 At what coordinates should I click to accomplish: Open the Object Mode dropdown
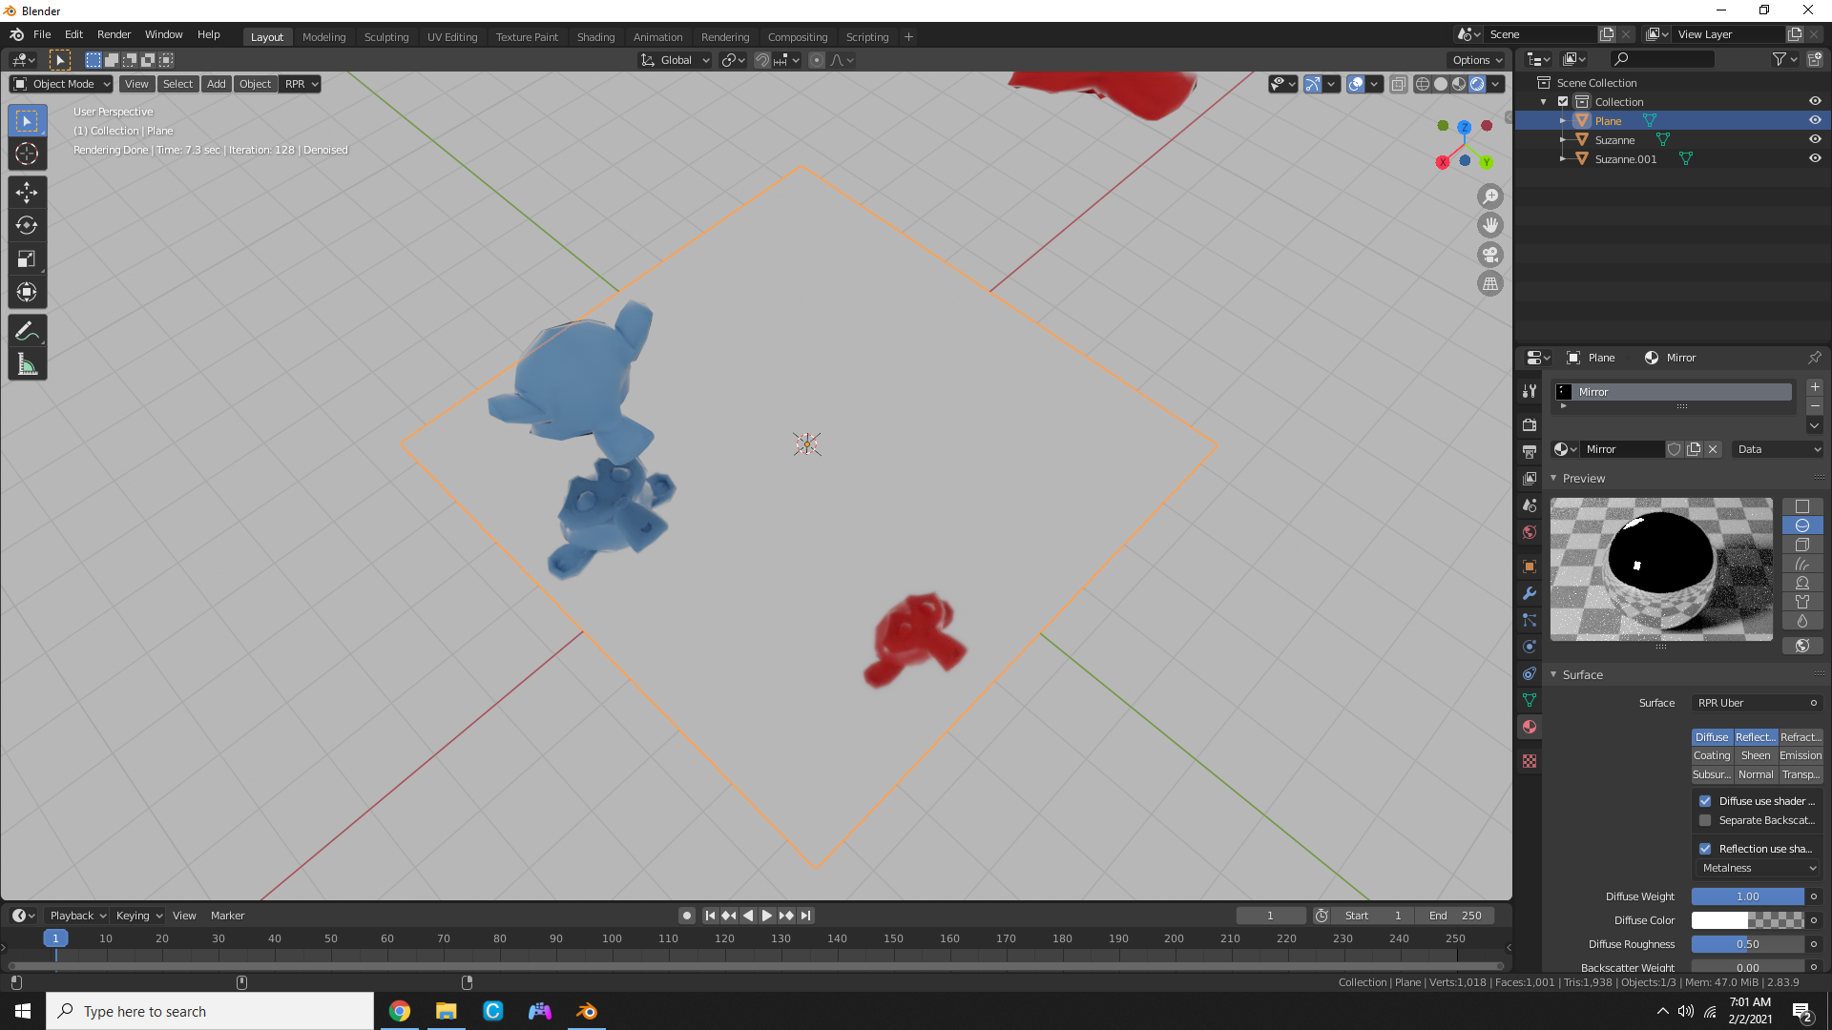tap(61, 84)
